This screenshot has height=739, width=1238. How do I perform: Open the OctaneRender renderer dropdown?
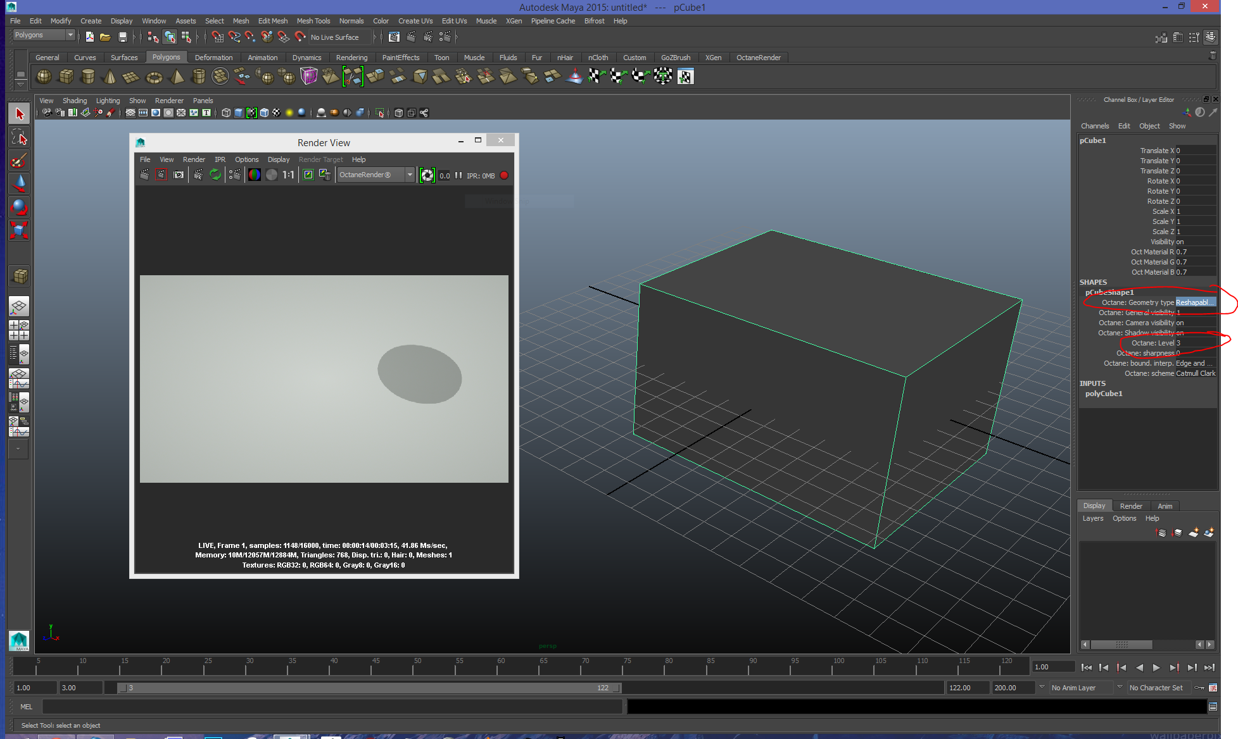[x=410, y=175]
